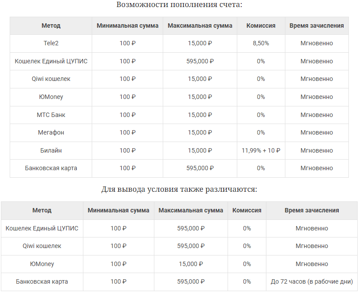Viewport: 359px width, 292px height.
Task: Click the heading Для вывода условия также различаются
Action: click(x=179, y=190)
